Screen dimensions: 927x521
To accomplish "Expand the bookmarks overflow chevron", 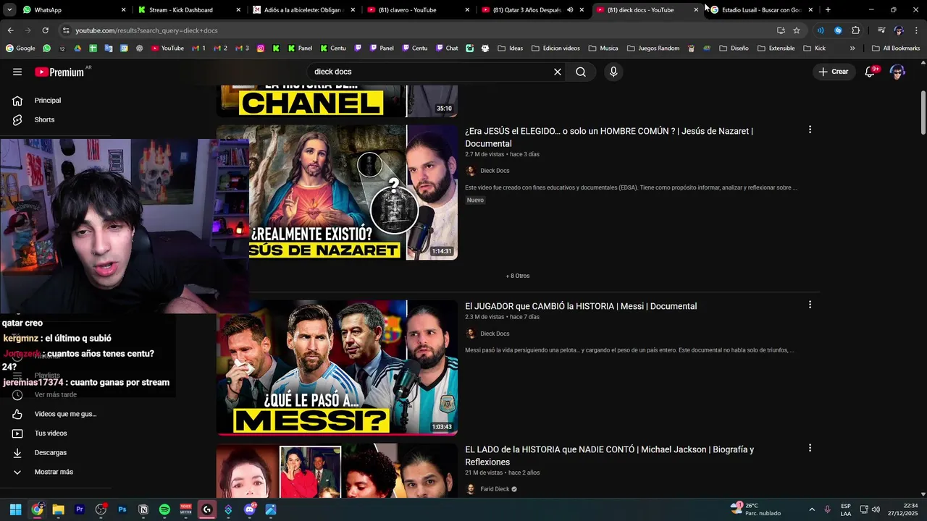I will (x=852, y=48).
